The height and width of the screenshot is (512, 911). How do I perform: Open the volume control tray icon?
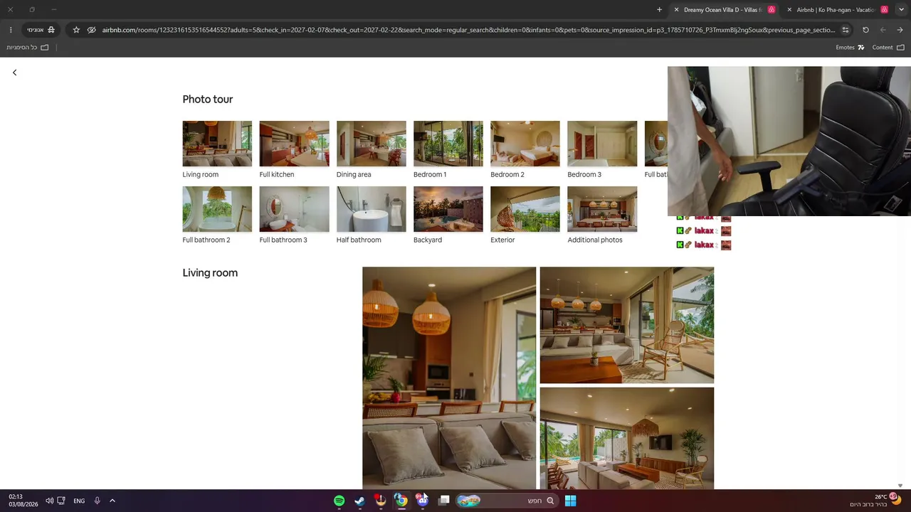pos(49,501)
